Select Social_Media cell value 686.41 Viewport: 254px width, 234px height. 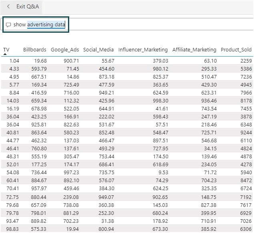pyautogui.click(x=106, y=165)
